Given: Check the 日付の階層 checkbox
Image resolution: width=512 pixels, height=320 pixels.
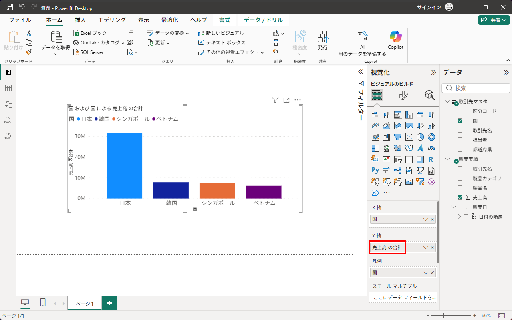Looking at the screenshot, I should click(466, 217).
